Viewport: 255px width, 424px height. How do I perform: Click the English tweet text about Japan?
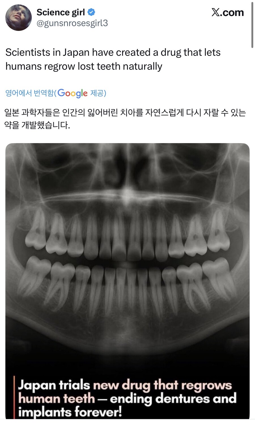click(113, 59)
